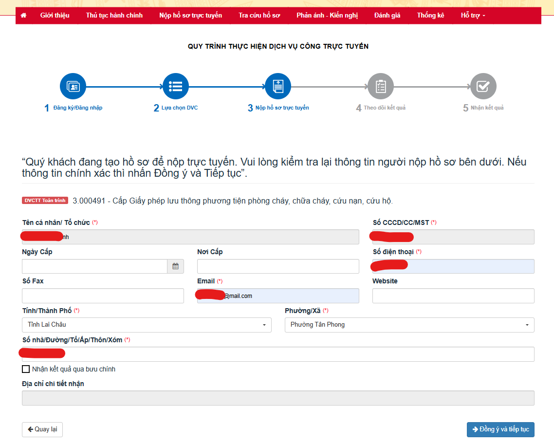Click the step 4 Theo dõi kết quả icon
This screenshot has height=445, width=554.
381,87
